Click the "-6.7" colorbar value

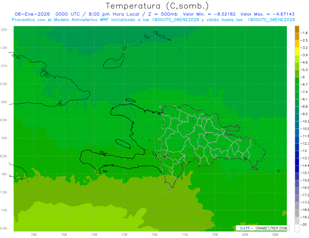coord(304,84)
